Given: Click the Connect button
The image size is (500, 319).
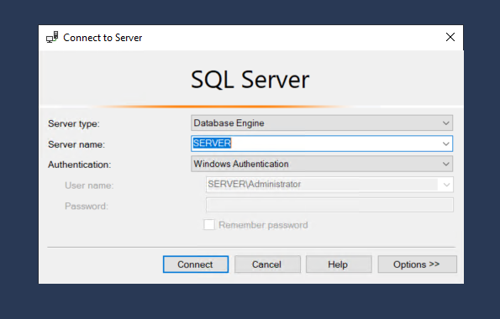Looking at the screenshot, I should coord(196,264).
